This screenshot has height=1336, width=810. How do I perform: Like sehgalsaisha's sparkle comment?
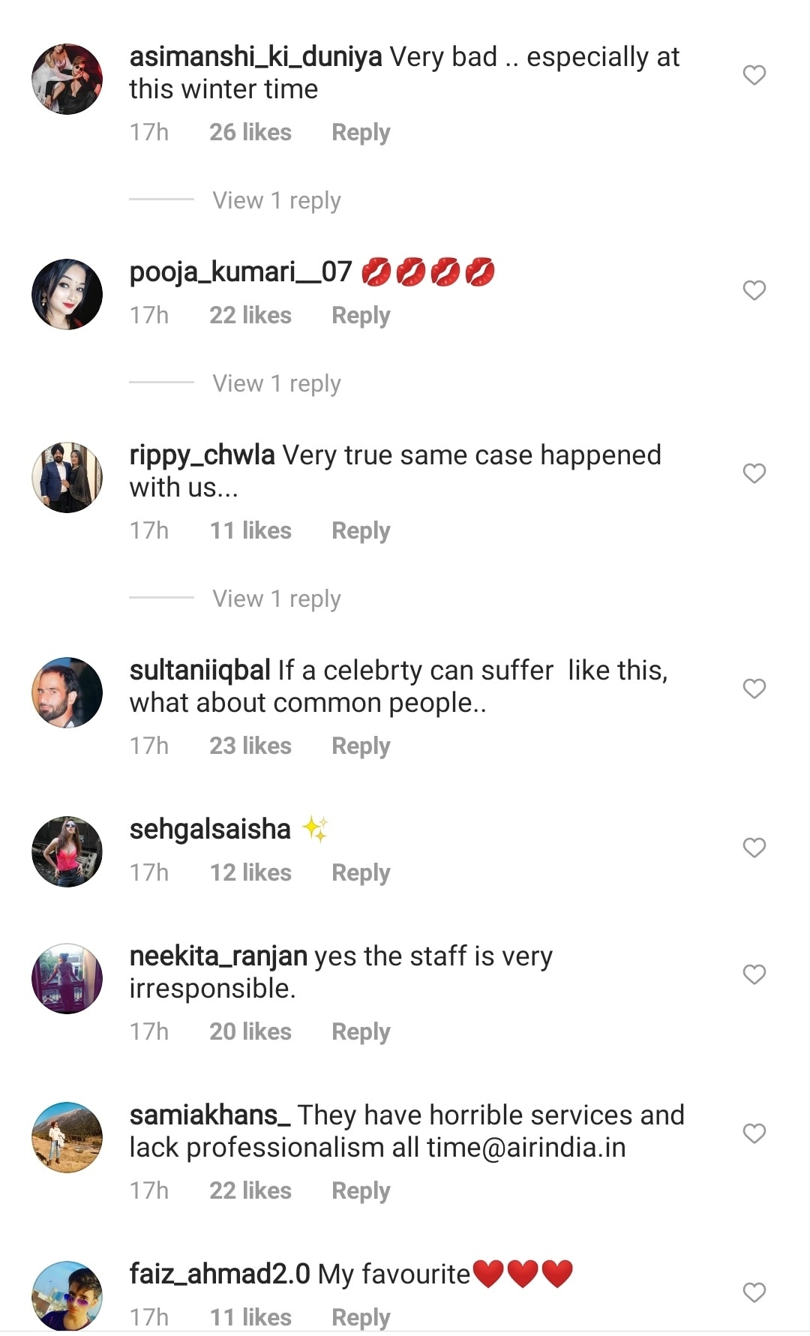pyautogui.click(x=754, y=848)
